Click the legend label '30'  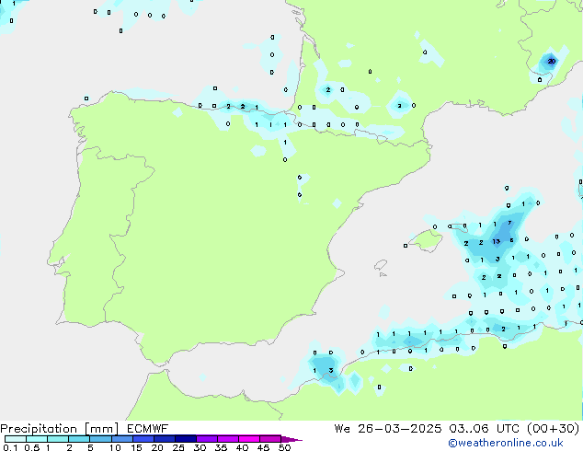200,447
